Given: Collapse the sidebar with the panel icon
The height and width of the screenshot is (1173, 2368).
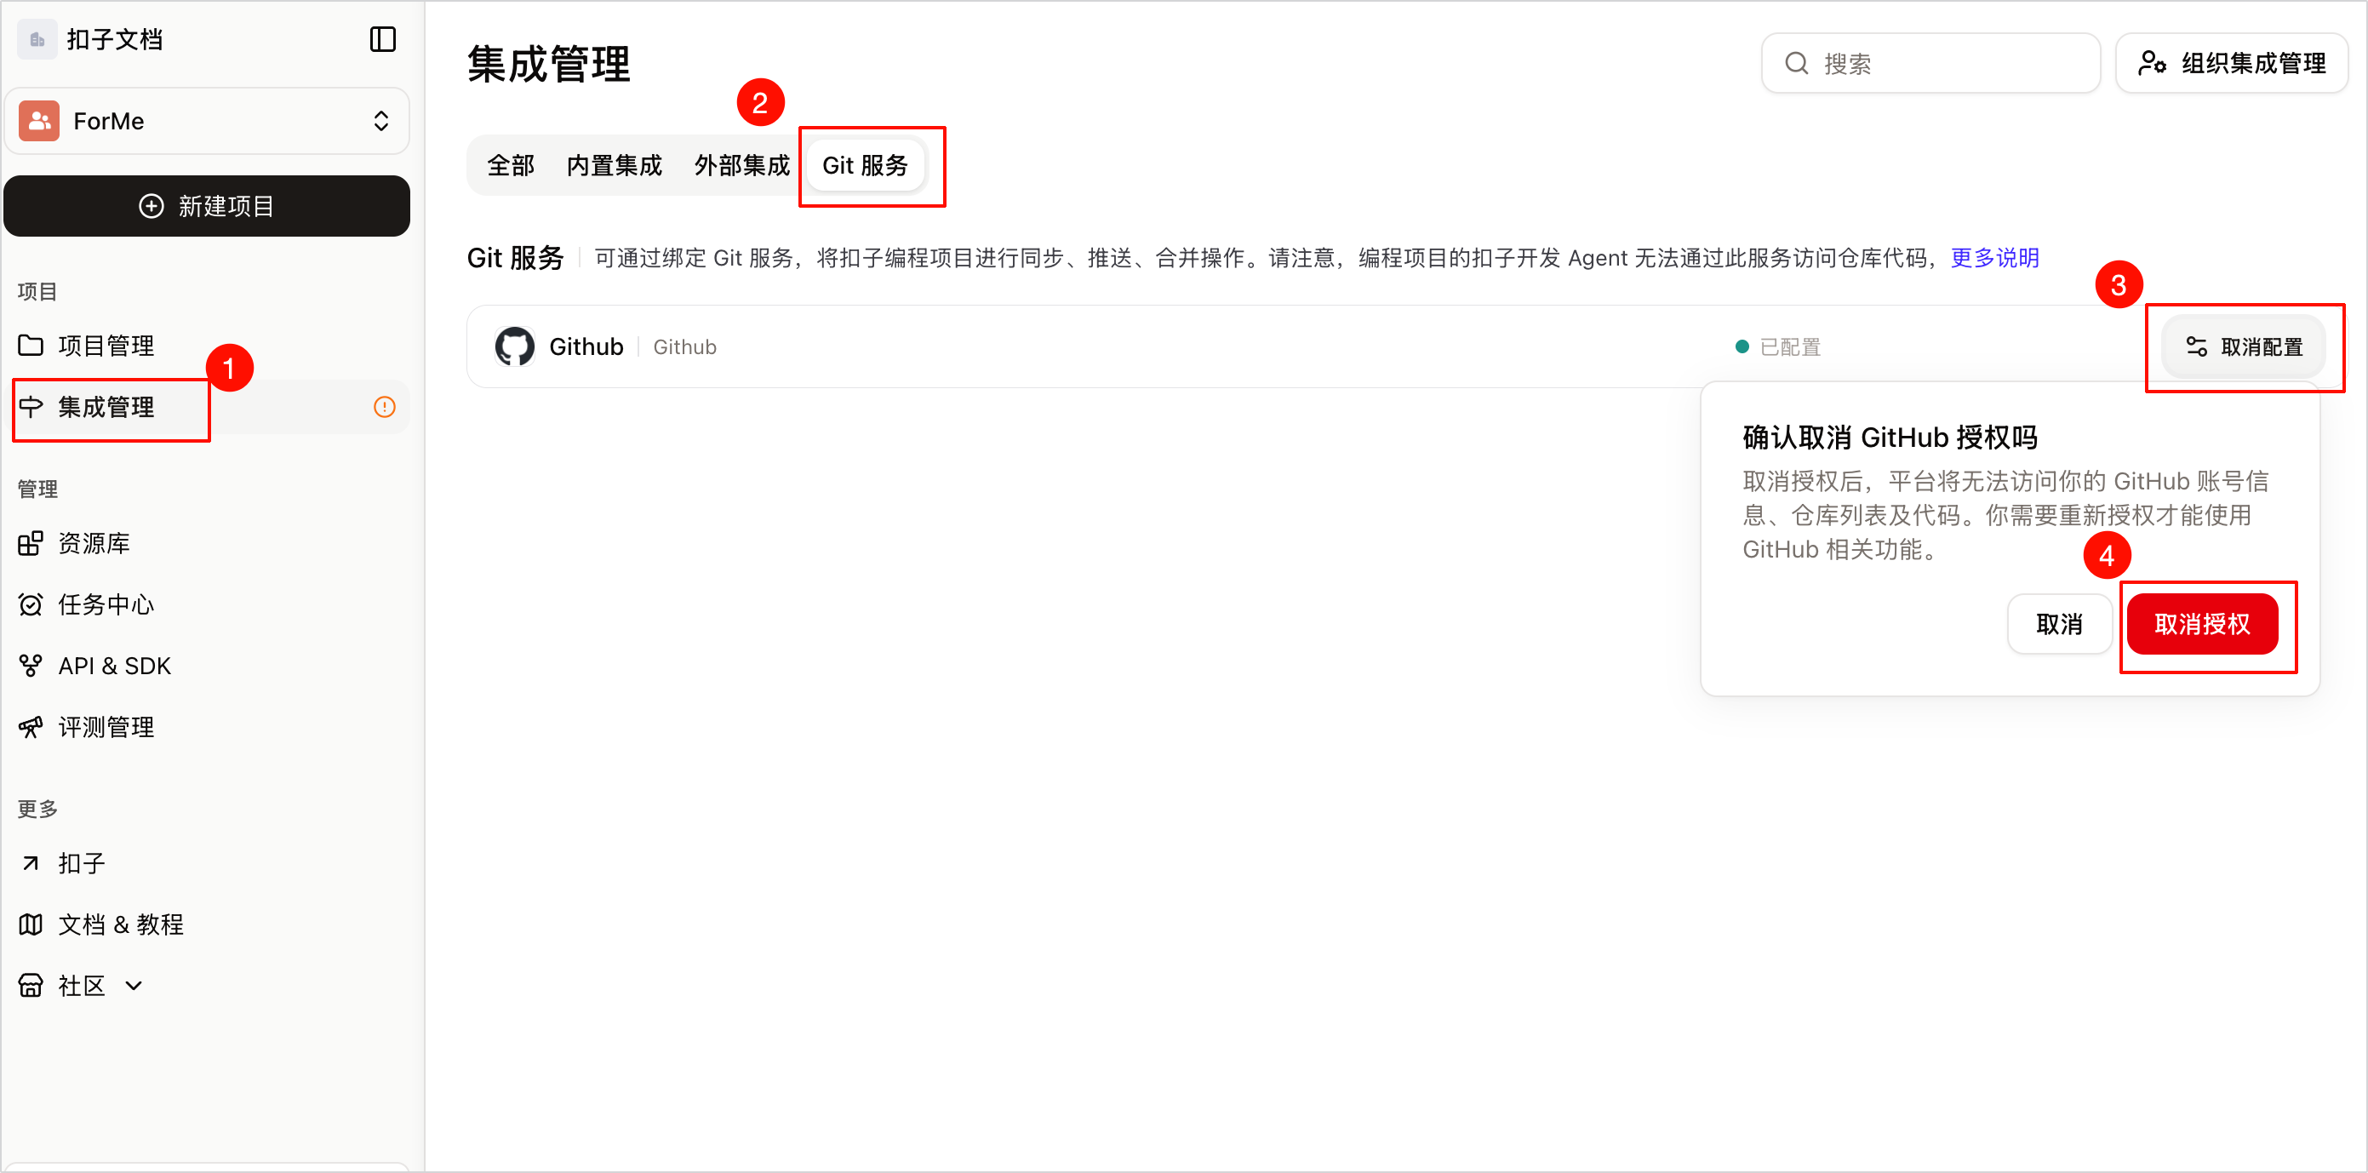Looking at the screenshot, I should pyautogui.click(x=382, y=39).
